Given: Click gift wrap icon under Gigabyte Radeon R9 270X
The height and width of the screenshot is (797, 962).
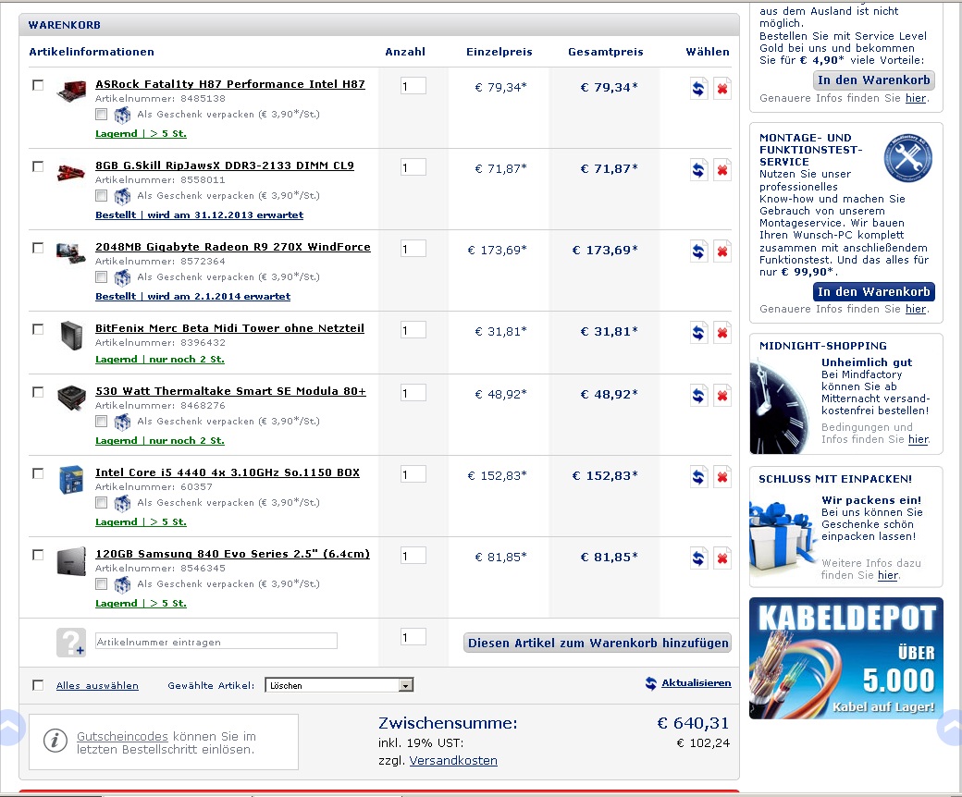Looking at the screenshot, I should (122, 277).
